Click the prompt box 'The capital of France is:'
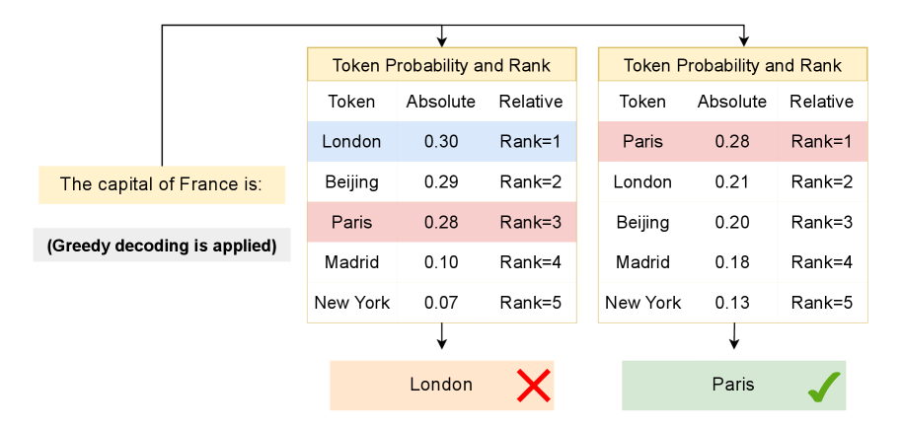Screen dimensions: 902x427 (161, 184)
